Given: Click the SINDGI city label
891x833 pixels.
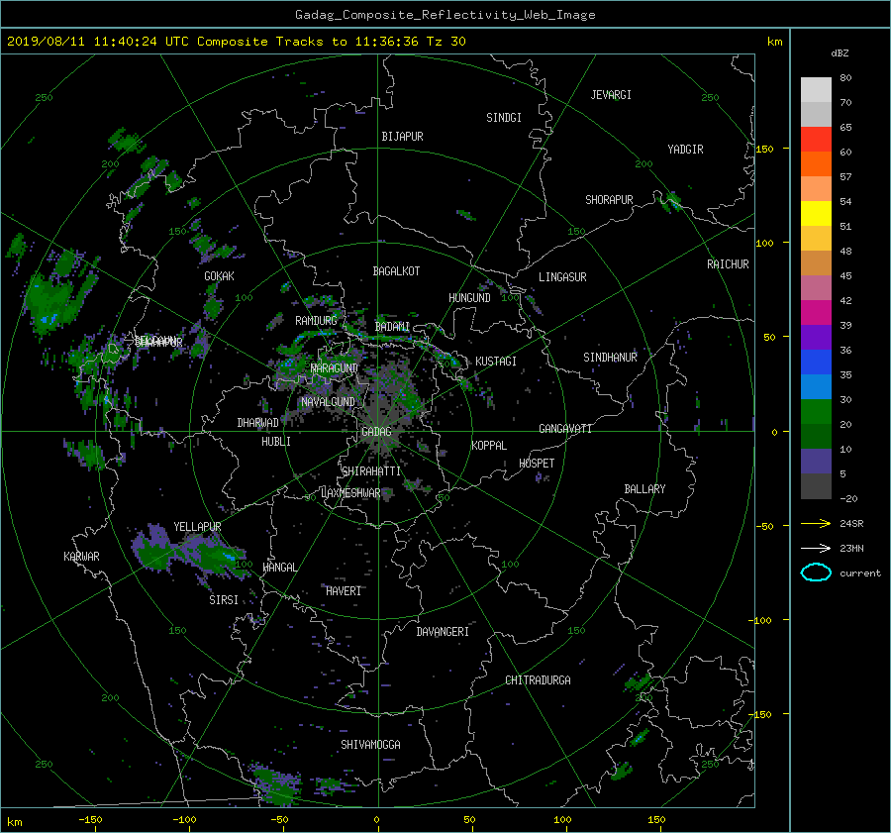Looking at the screenshot, I should point(504,118).
